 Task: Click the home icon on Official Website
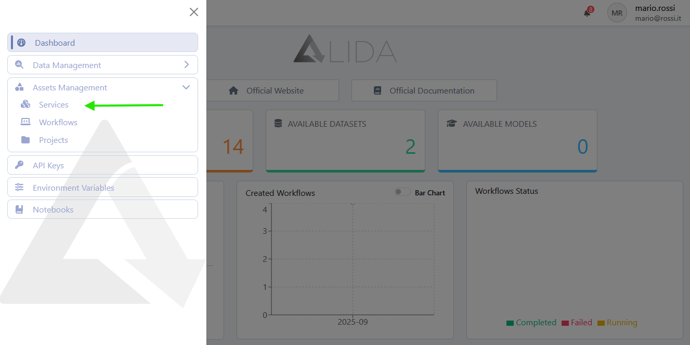(233, 90)
